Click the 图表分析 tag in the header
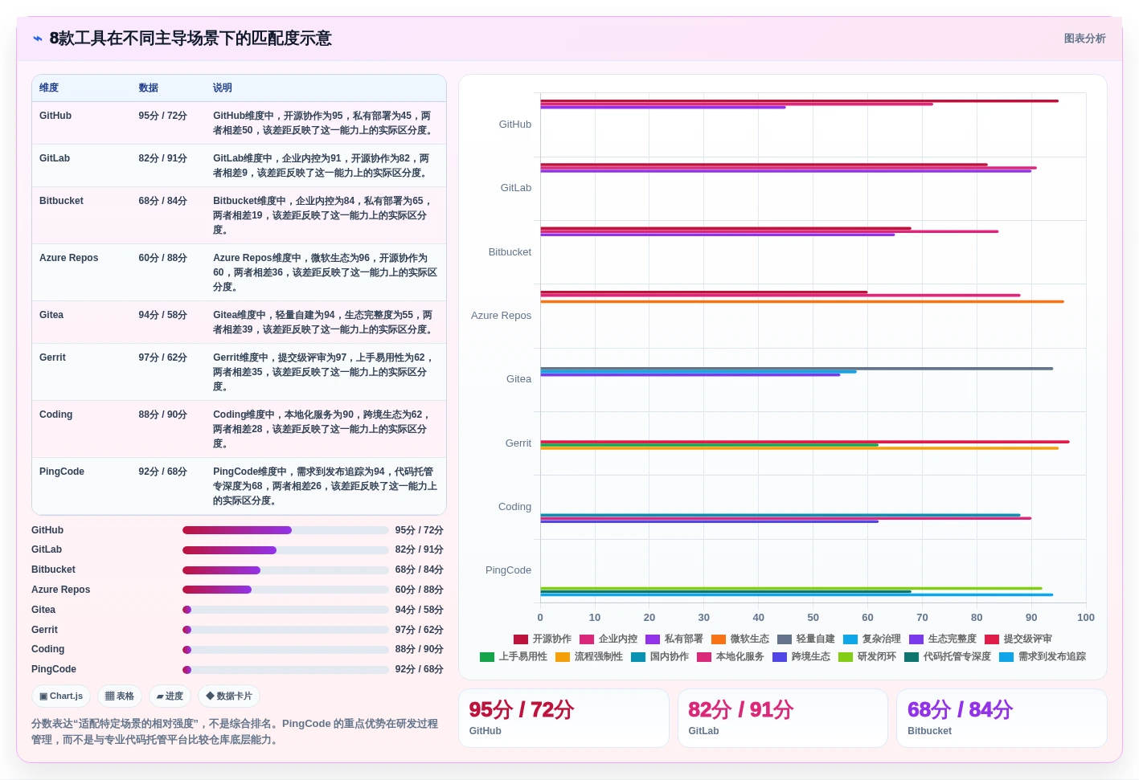Image resolution: width=1139 pixels, height=780 pixels. [x=1084, y=39]
